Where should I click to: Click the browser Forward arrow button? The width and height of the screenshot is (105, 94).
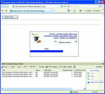(x=7, y=6)
